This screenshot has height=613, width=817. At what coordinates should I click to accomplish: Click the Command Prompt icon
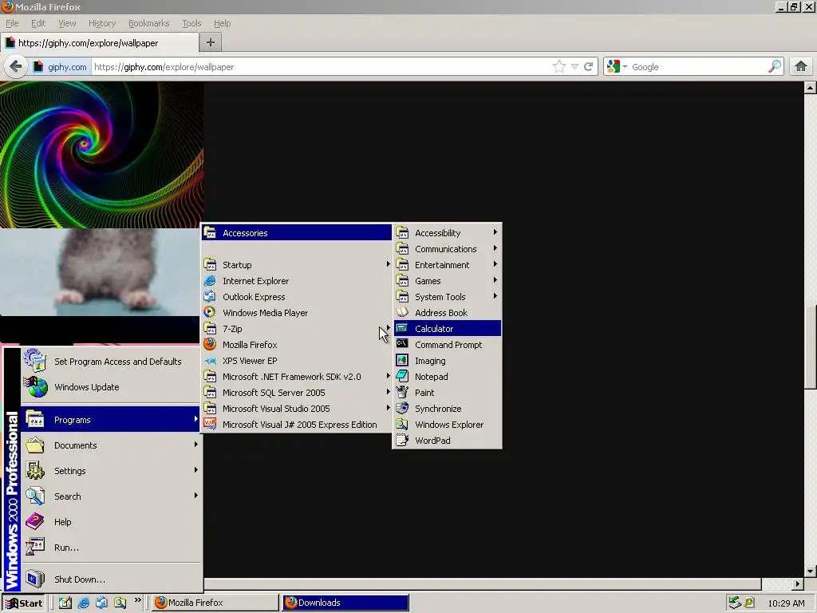[x=402, y=344]
